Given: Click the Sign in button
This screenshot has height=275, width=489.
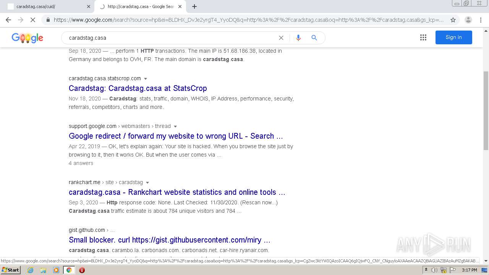Looking at the screenshot, I should (x=453, y=37).
